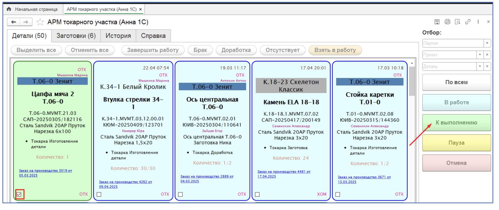Check the Втулка стрелки 34-1 card checkbox

click(99, 194)
